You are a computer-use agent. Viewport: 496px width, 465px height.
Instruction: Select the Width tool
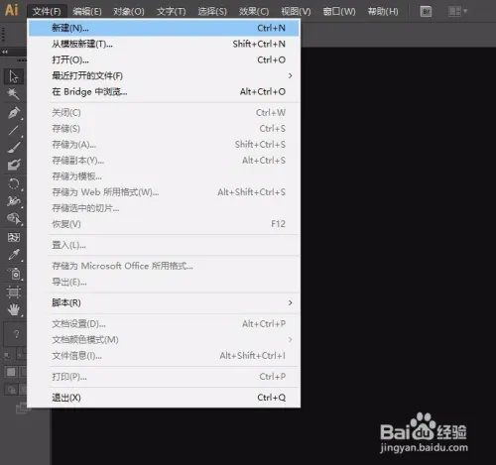(x=14, y=201)
